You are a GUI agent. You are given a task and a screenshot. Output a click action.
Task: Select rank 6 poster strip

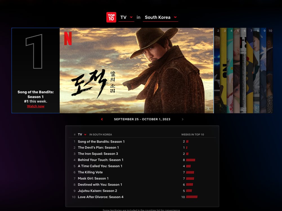pyautogui.click(x=243, y=71)
